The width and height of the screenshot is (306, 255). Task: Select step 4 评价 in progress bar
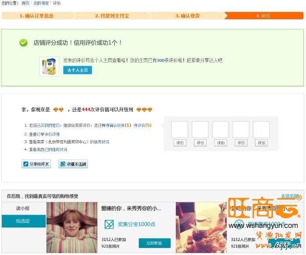click(263, 16)
